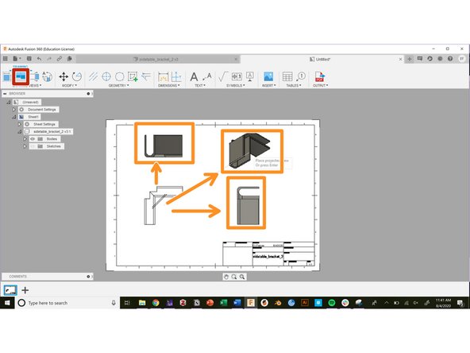Select the Projected View tool
The image size is (470, 353).
tap(21, 77)
